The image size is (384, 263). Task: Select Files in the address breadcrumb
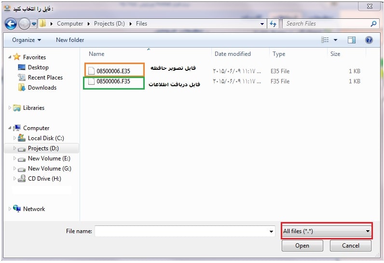(x=141, y=24)
